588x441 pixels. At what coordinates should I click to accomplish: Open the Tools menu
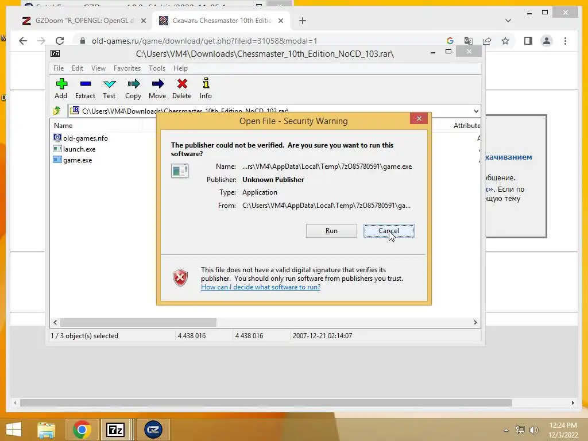coord(157,68)
